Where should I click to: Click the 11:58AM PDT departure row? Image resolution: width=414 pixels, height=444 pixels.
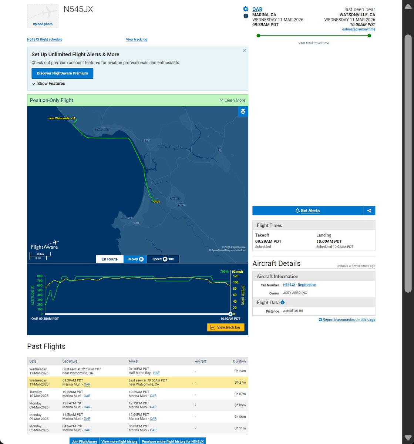tap(138, 417)
